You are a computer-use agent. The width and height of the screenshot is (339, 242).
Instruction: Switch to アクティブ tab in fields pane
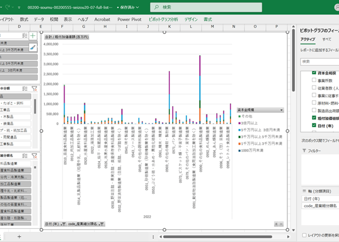(308, 39)
